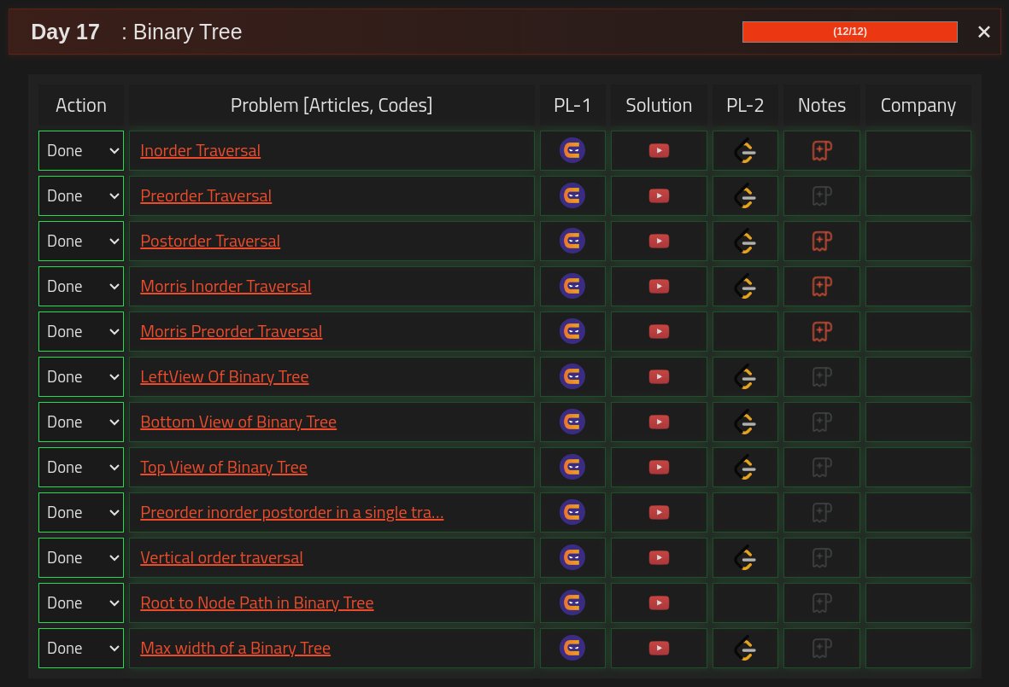Click the Company column header

click(x=918, y=105)
